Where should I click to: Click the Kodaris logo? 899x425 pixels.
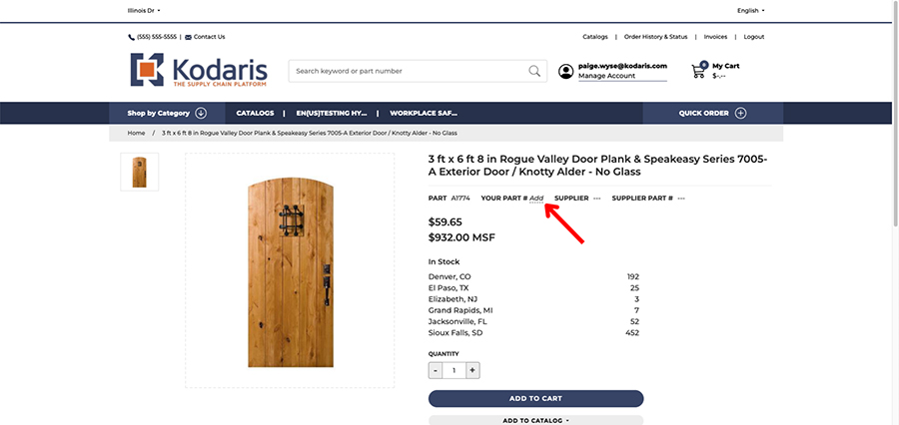tap(199, 70)
